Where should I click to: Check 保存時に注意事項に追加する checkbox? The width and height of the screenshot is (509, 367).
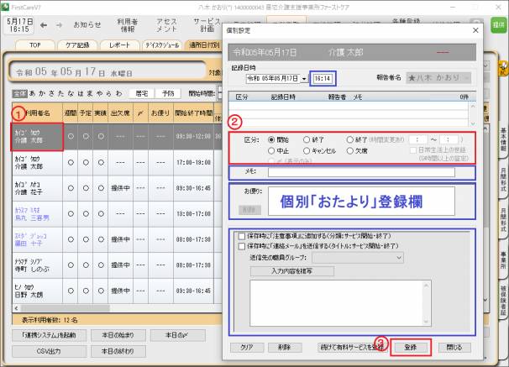click(x=243, y=236)
